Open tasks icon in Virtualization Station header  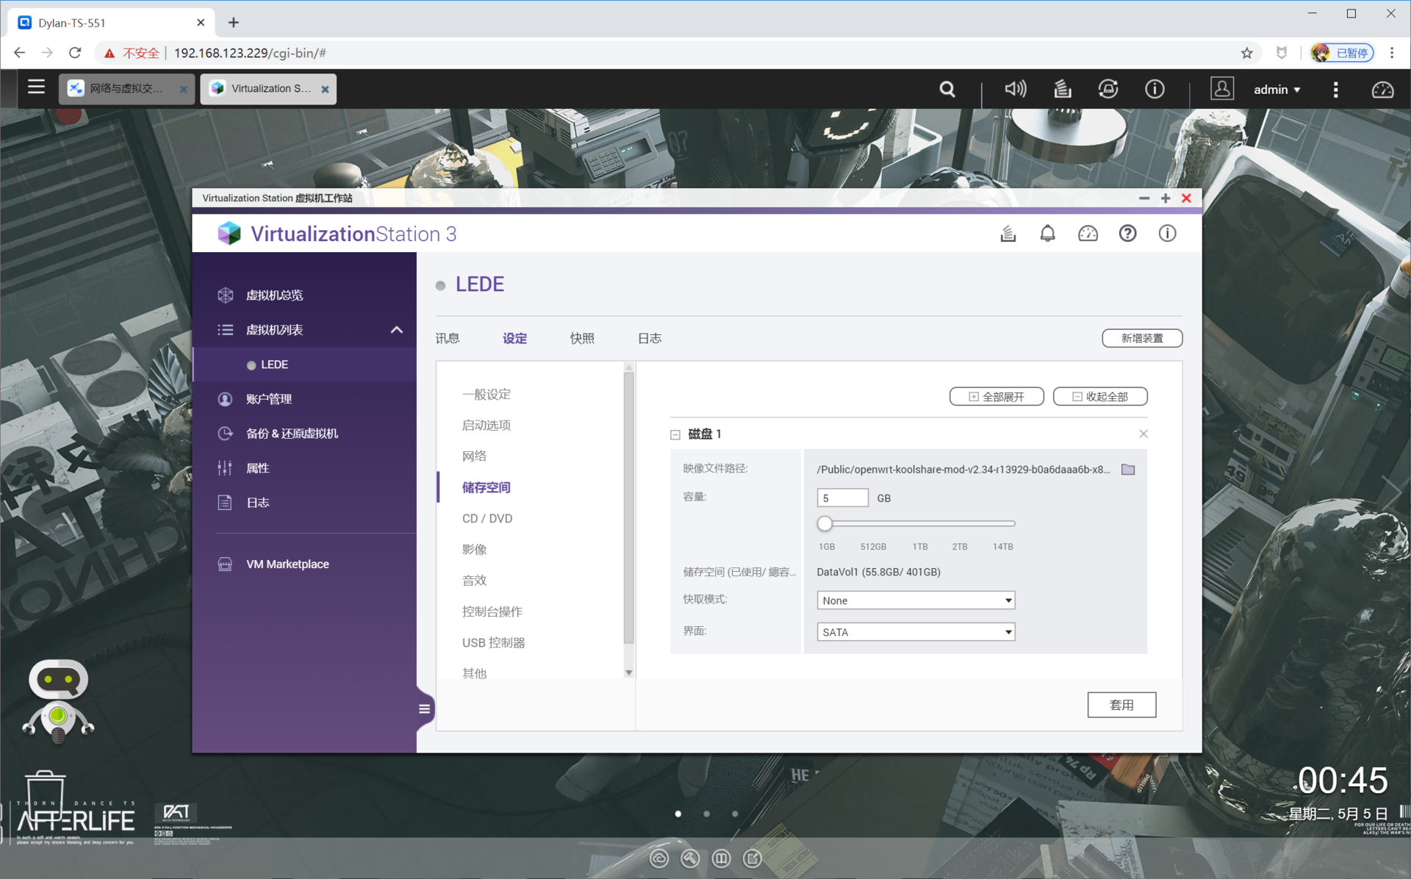[1008, 234]
